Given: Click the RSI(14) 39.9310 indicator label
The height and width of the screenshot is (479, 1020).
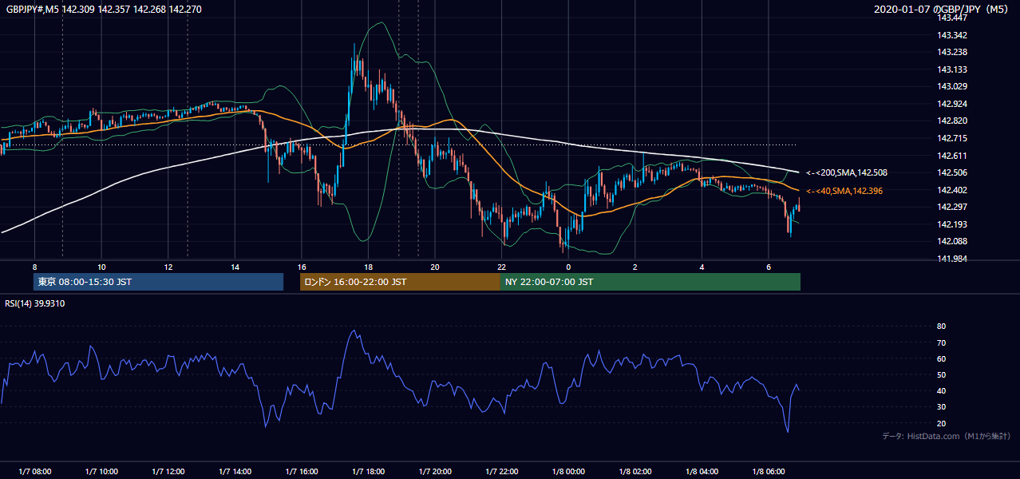Looking at the screenshot, I should [35, 303].
